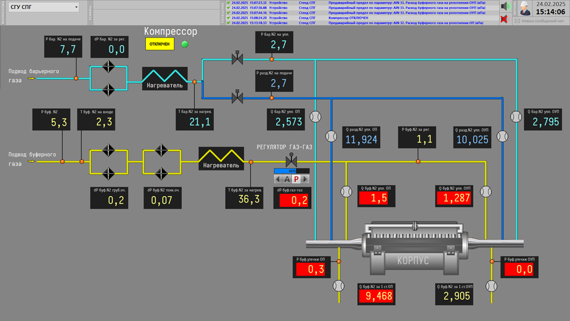Click the green compressor indicator lamp
The height and width of the screenshot is (321, 570).
click(x=185, y=44)
